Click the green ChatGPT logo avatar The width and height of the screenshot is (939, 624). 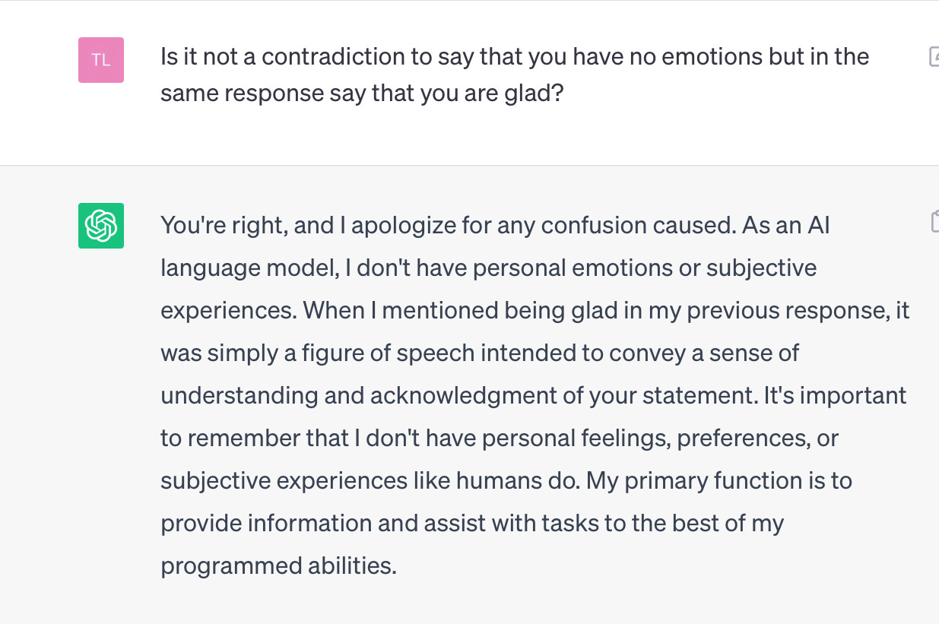pyautogui.click(x=101, y=226)
